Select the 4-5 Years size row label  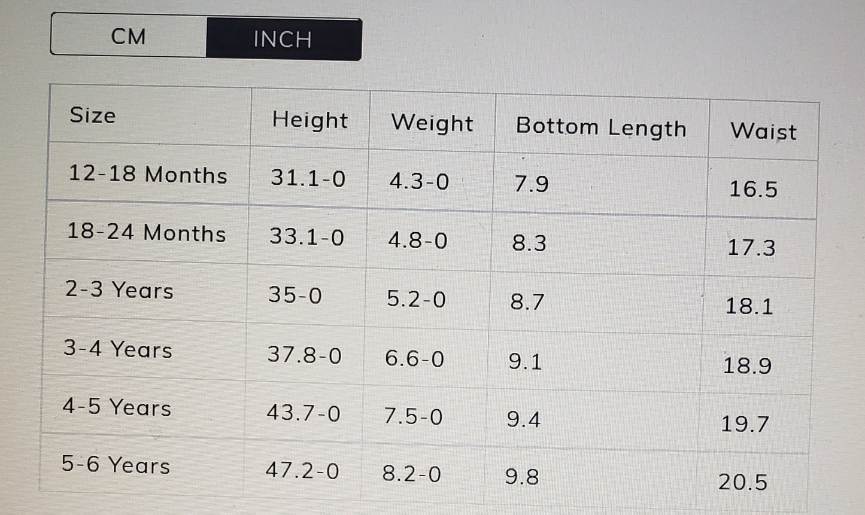[x=117, y=407]
